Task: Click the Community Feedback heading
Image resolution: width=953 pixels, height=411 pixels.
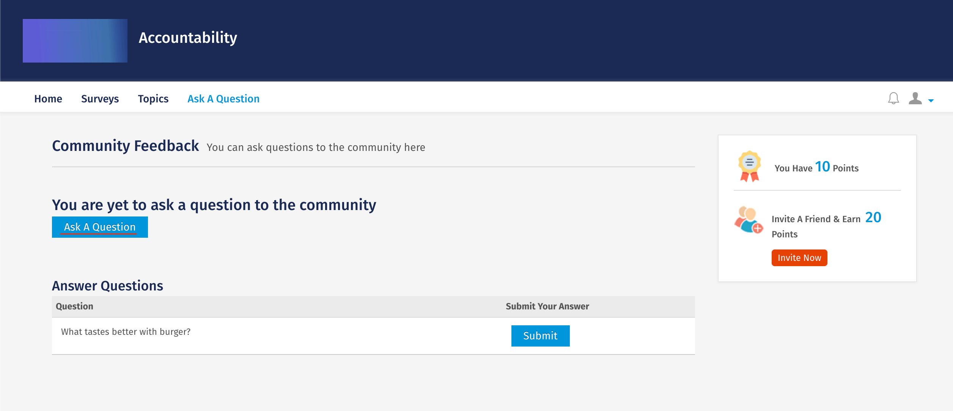Action: 126,146
